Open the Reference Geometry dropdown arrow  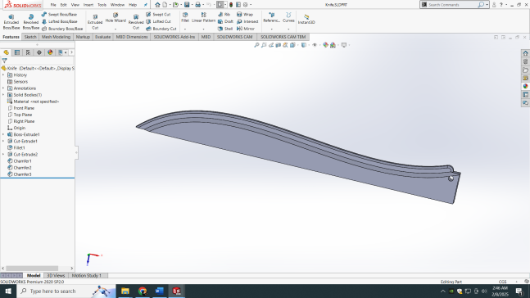271,29
